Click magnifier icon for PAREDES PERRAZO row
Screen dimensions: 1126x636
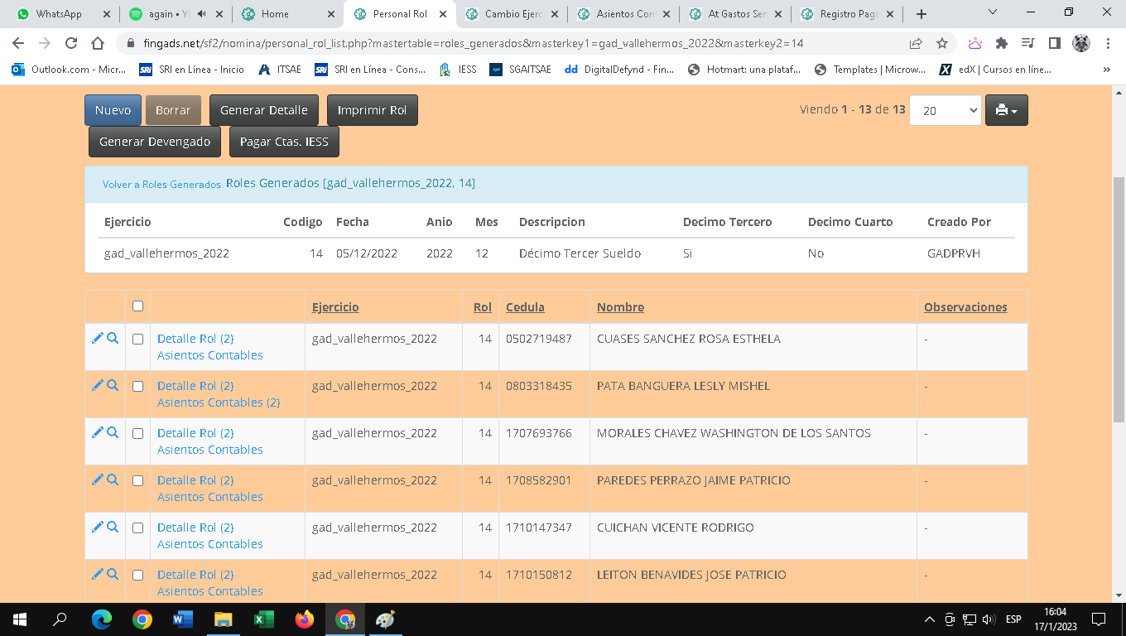(x=113, y=479)
